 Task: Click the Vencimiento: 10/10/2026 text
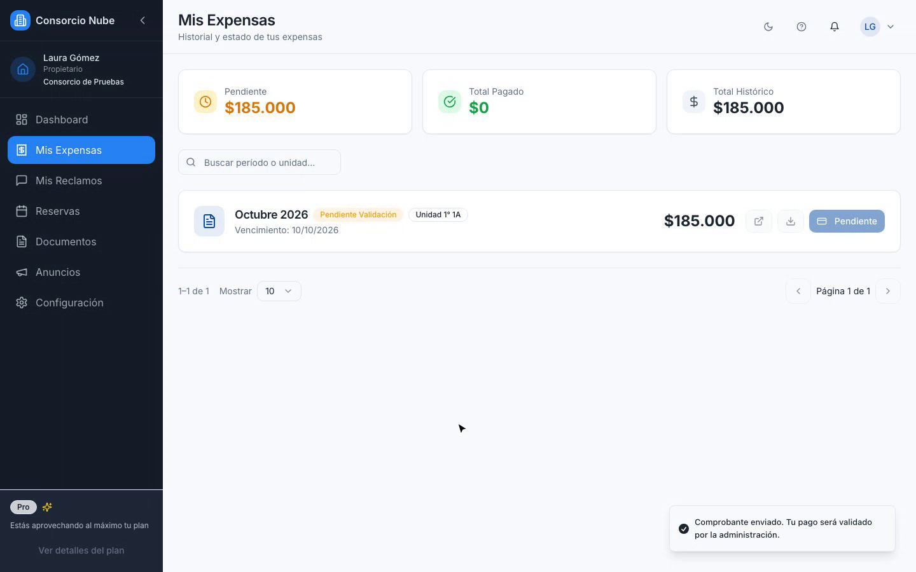point(287,230)
